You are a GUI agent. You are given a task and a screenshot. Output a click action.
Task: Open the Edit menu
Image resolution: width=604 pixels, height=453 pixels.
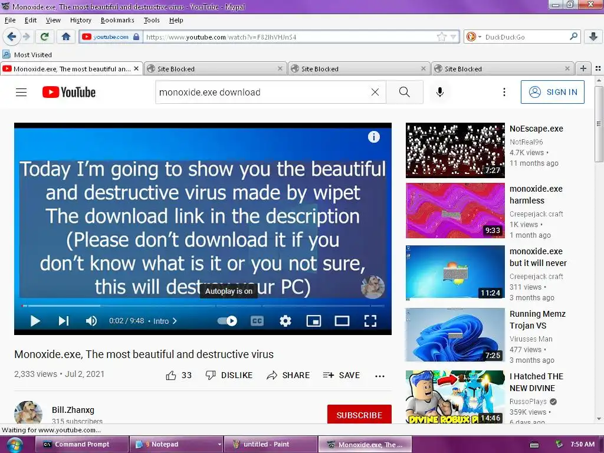pyautogui.click(x=31, y=20)
